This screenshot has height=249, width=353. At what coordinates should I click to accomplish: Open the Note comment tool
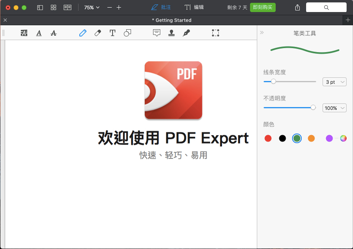(x=157, y=33)
